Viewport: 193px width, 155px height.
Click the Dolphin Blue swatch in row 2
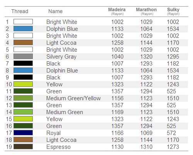point(23,29)
